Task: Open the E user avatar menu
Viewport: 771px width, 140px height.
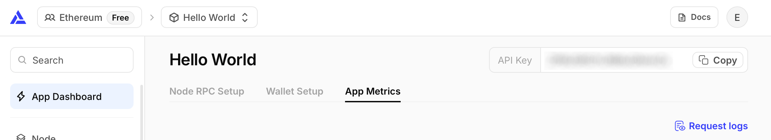Action: pos(737,17)
